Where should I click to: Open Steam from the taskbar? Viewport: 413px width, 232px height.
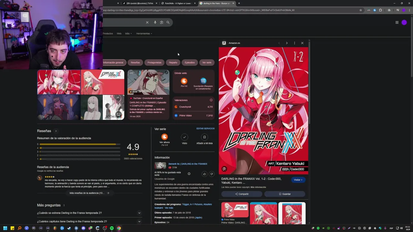tap(69, 228)
